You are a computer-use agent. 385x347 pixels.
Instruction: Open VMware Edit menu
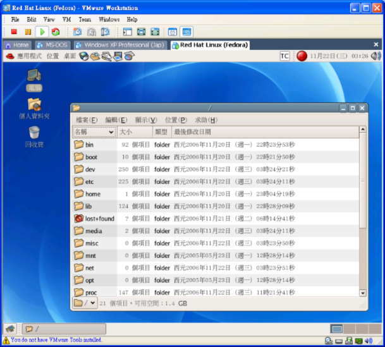click(32, 20)
